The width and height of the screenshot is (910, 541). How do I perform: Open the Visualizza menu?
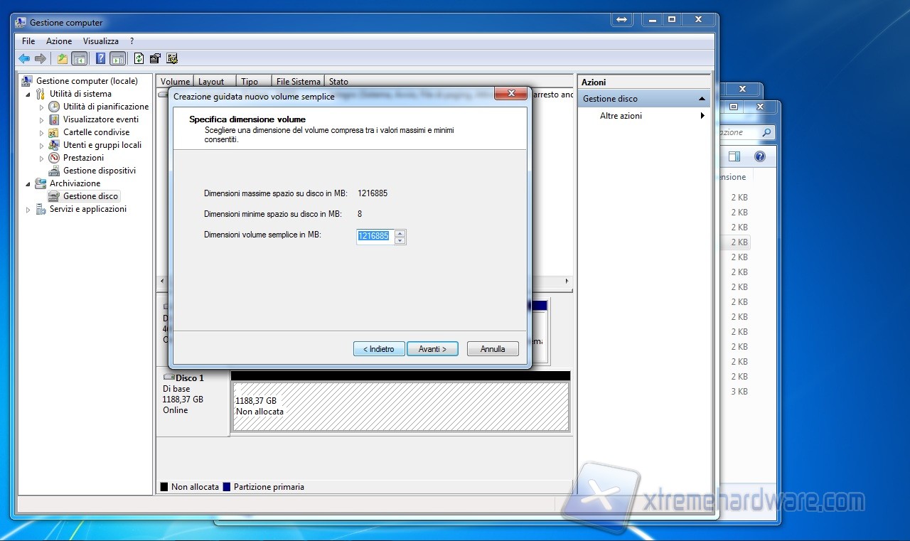100,41
